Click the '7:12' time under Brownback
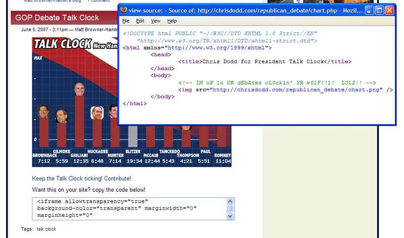The height and width of the screenshot is (238, 404). point(44,161)
